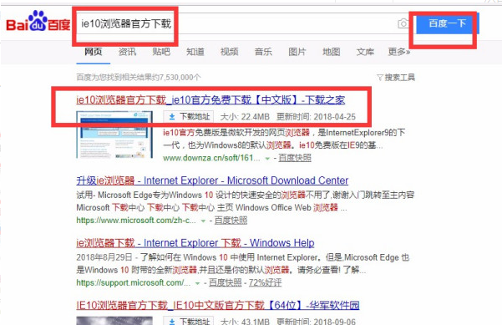
Task: Click the www.downza.cn/soft/161 URL text
Action: click(211, 158)
